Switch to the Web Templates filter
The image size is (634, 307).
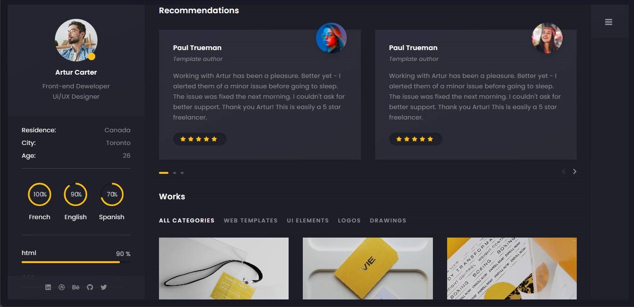(251, 221)
